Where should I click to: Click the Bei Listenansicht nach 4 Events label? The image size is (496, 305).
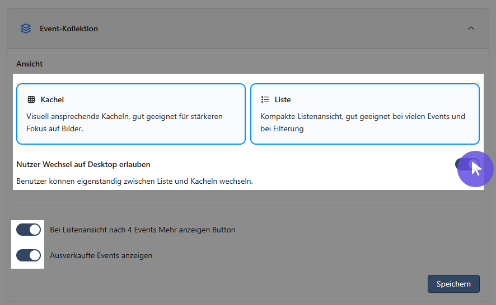(142, 230)
